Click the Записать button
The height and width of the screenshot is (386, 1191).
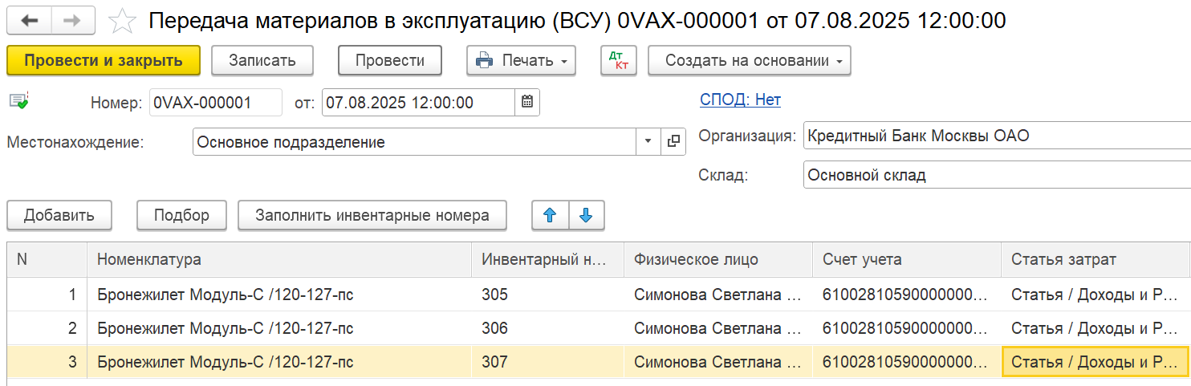click(262, 60)
